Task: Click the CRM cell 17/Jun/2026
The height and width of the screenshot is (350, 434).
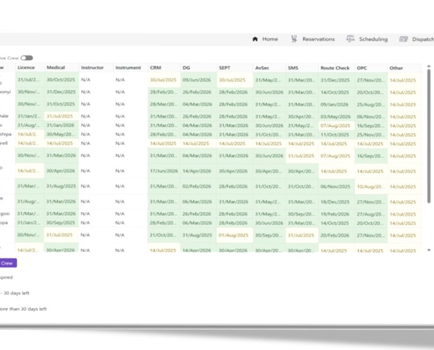Action: tap(164, 171)
